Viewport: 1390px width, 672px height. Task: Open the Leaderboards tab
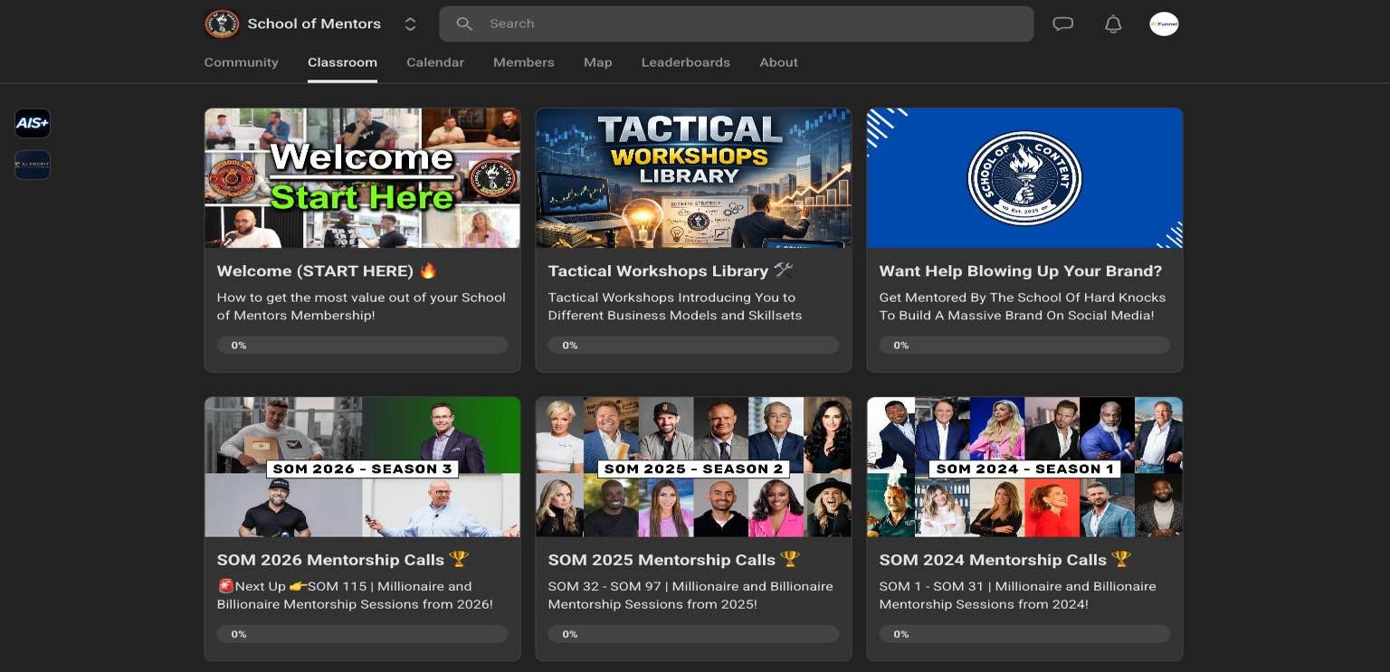click(685, 62)
